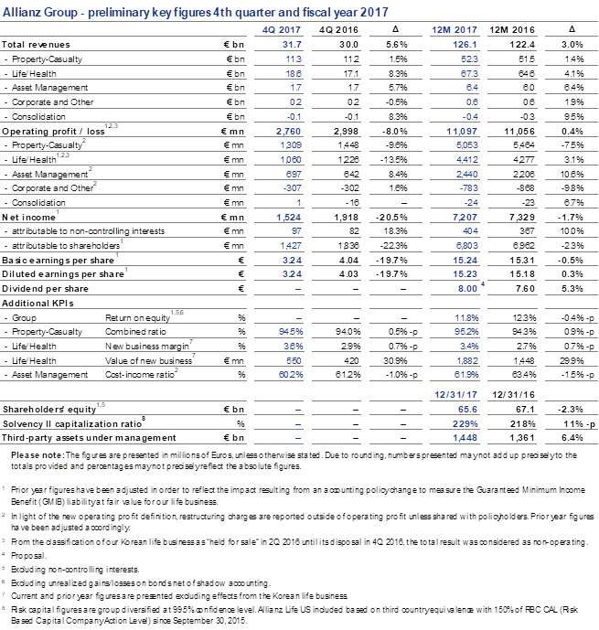Click the 'Total revenues' row label
This screenshot has width=599, height=630.
(x=36, y=45)
